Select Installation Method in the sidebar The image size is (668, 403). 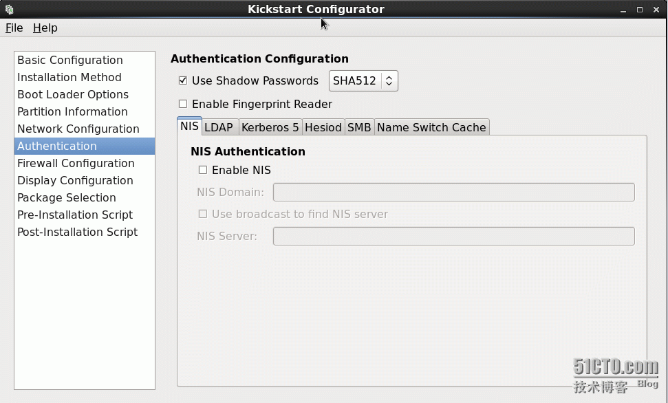(x=85, y=77)
